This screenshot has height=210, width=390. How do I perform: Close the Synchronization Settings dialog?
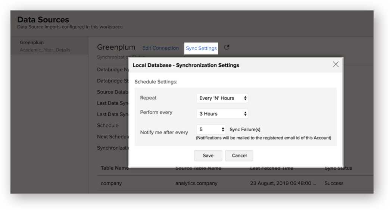coord(336,65)
